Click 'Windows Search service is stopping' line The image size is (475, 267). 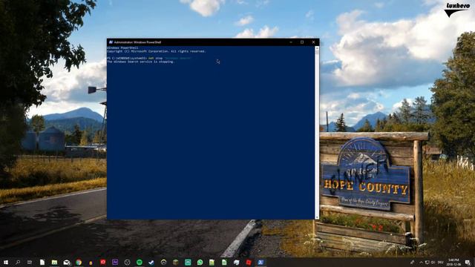click(141, 62)
